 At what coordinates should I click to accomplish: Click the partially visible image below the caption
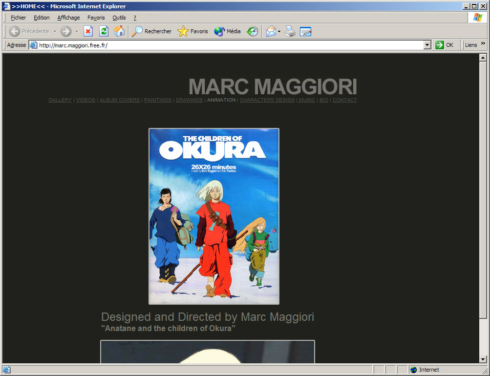point(208,352)
